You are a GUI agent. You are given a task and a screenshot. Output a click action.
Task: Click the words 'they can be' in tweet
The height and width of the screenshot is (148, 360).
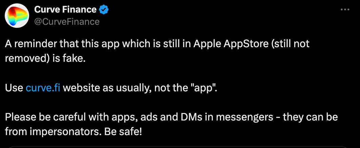[x=311, y=117]
